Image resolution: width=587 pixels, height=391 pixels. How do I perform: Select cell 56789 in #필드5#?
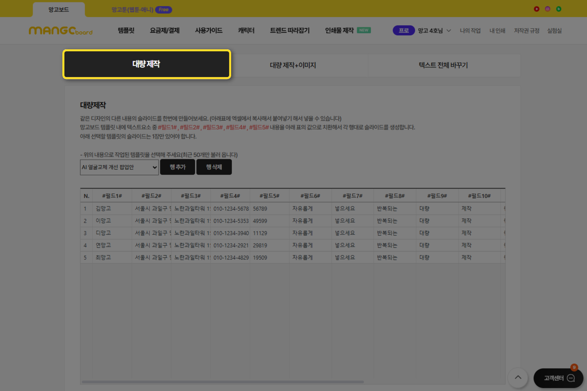click(x=269, y=209)
